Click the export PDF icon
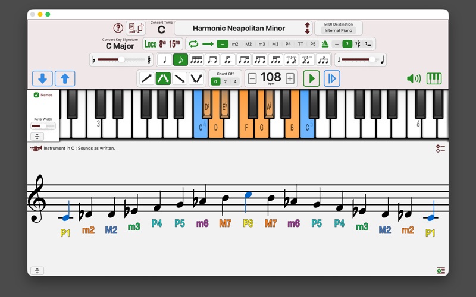The height and width of the screenshot is (297, 476). 131,28
